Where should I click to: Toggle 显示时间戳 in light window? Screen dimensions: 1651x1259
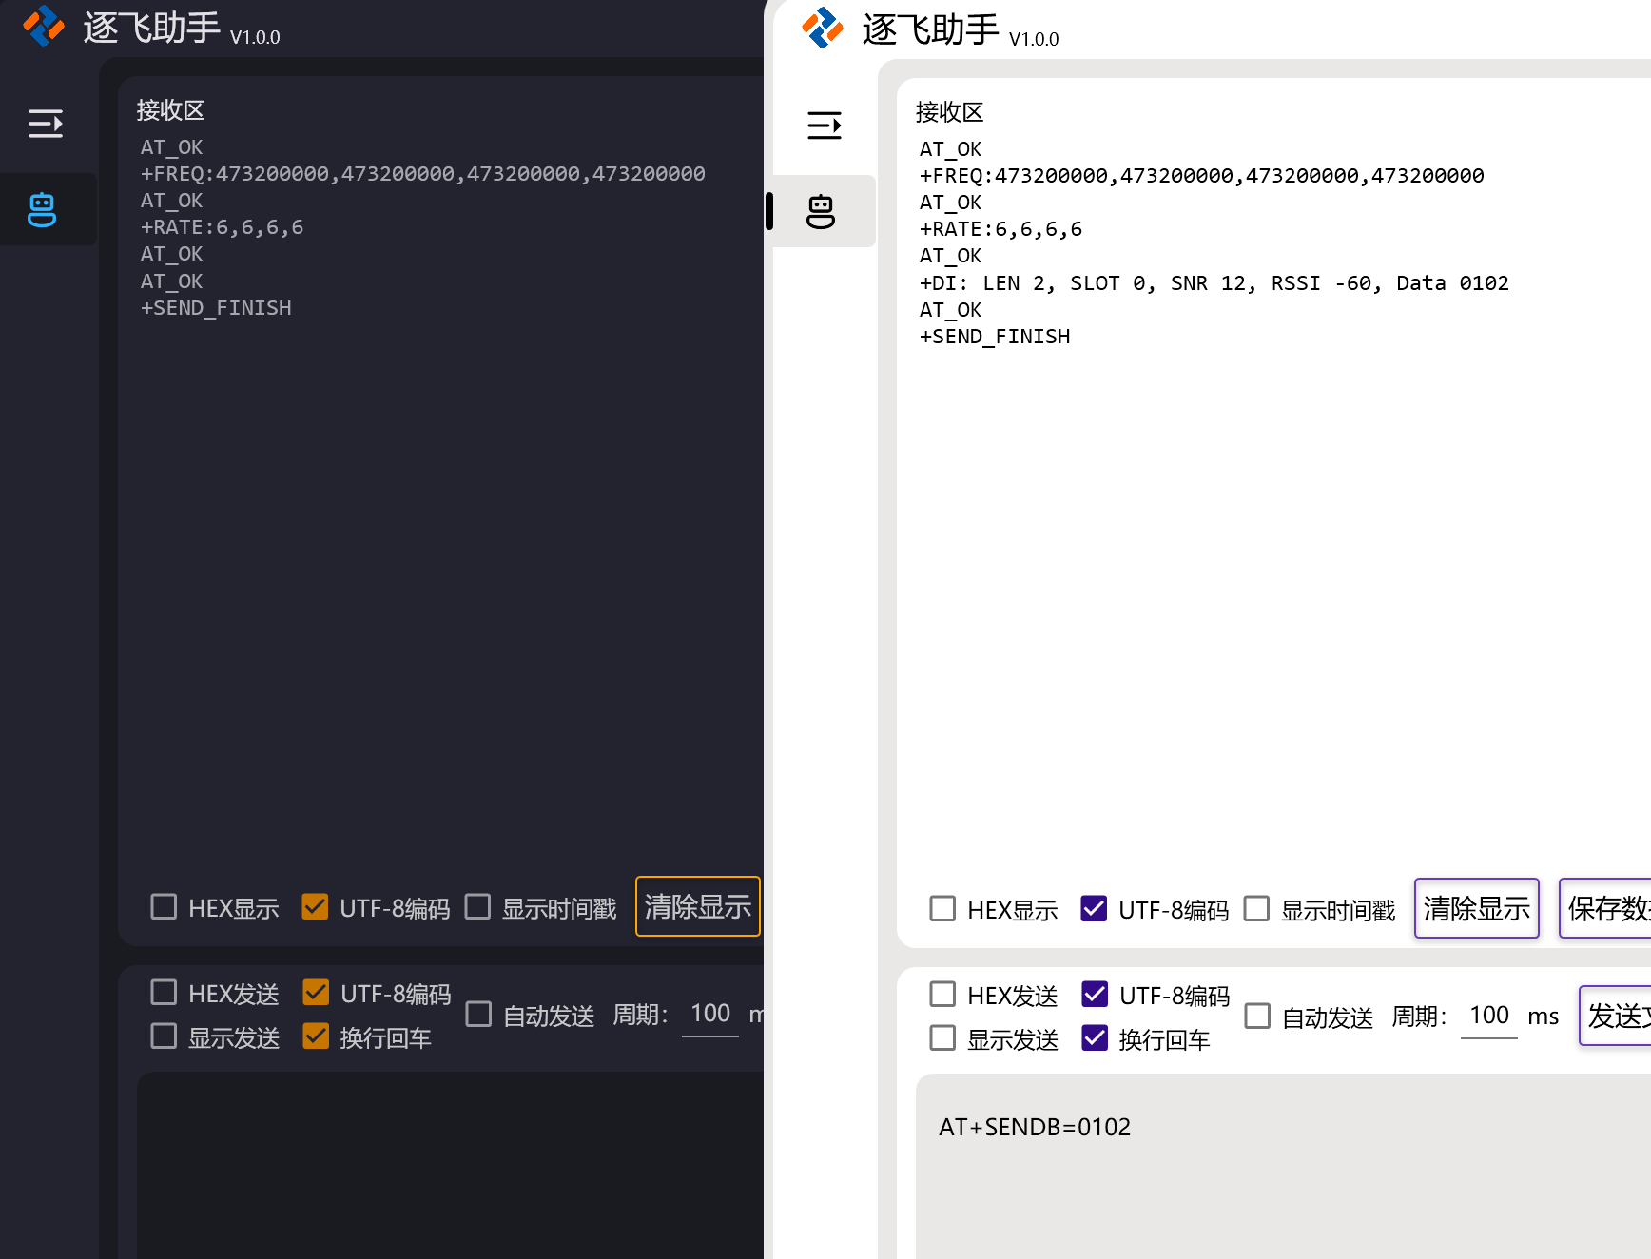[1256, 909]
